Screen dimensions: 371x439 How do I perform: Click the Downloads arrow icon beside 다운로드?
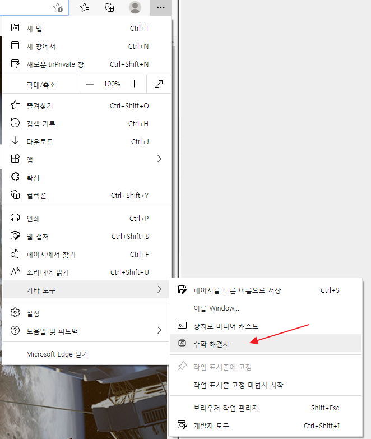point(15,141)
